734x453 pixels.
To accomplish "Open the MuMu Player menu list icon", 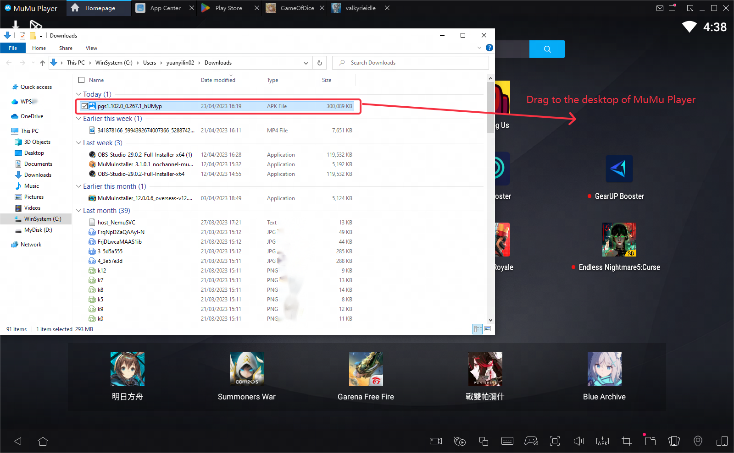I will click(673, 8).
